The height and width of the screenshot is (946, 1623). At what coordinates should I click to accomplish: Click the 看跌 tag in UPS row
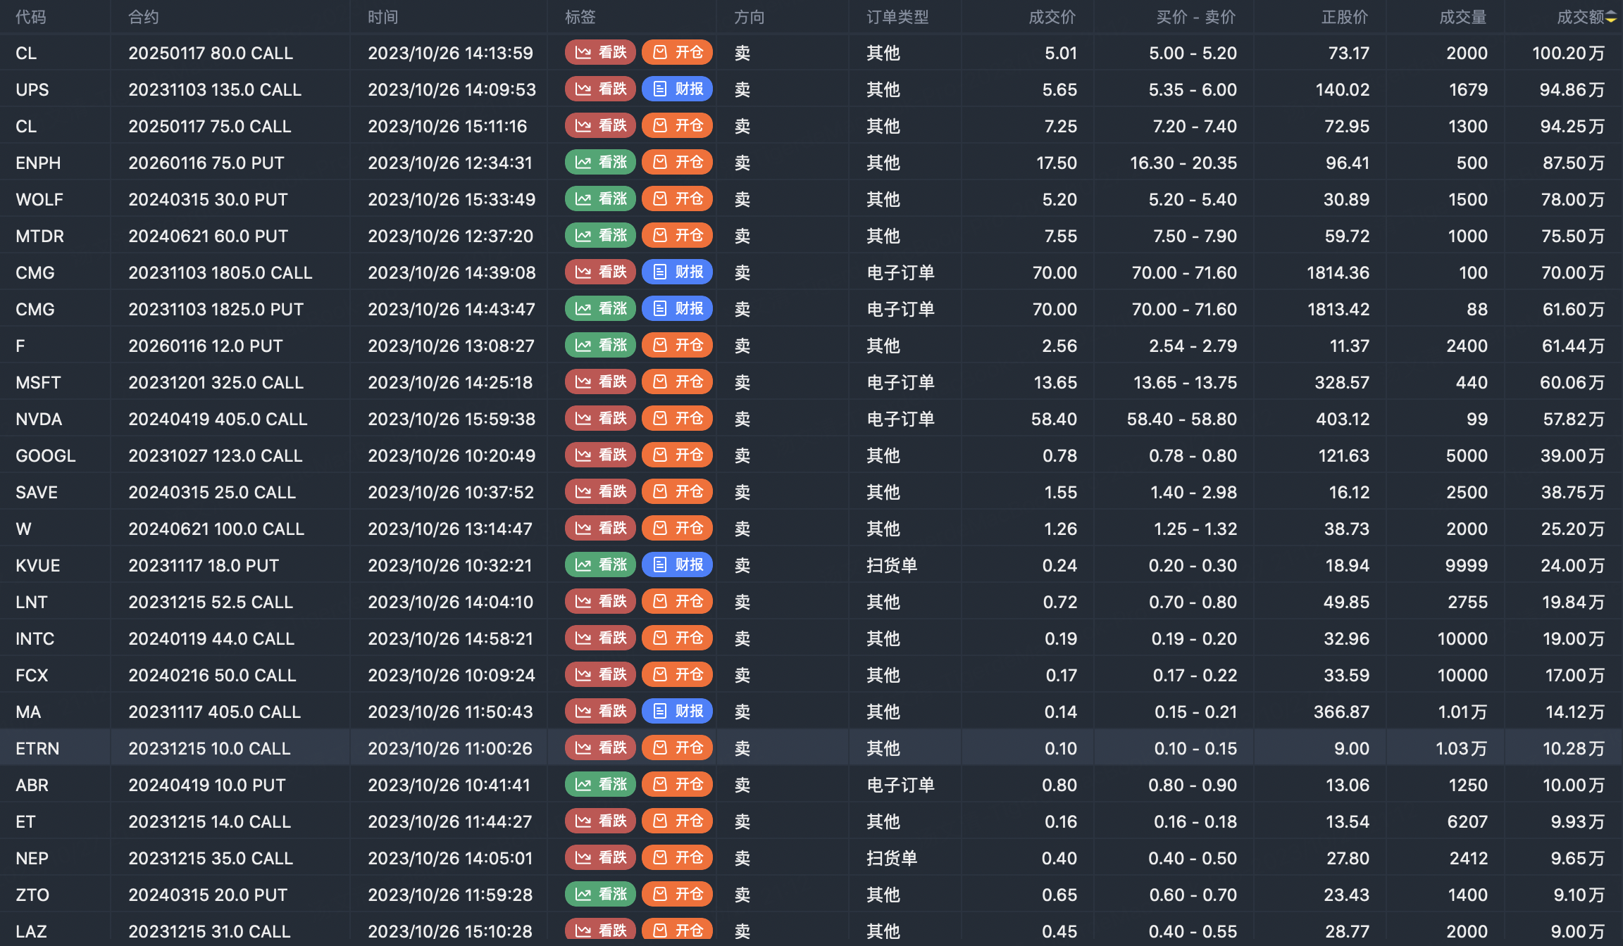(x=600, y=89)
